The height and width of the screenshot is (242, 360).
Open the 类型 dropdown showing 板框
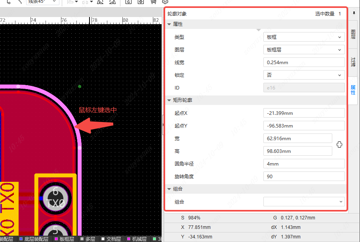(304, 37)
